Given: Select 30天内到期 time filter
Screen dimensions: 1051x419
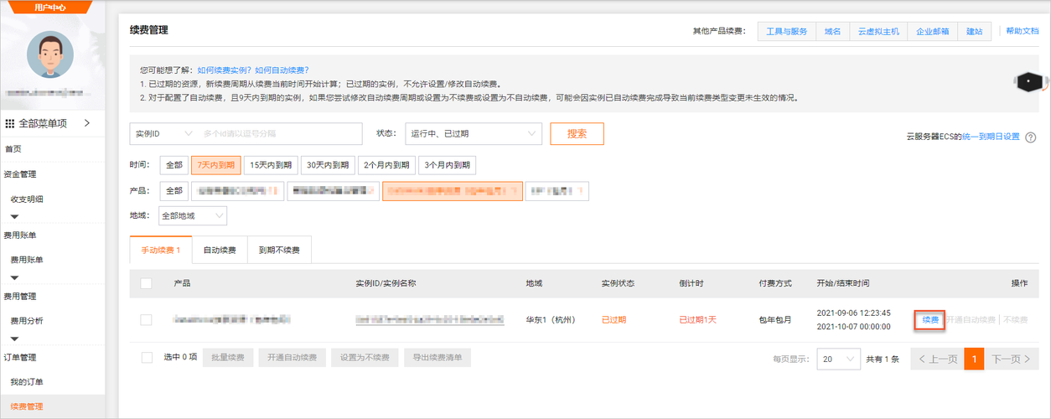Looking at the screenshot, I should point(329,165).
